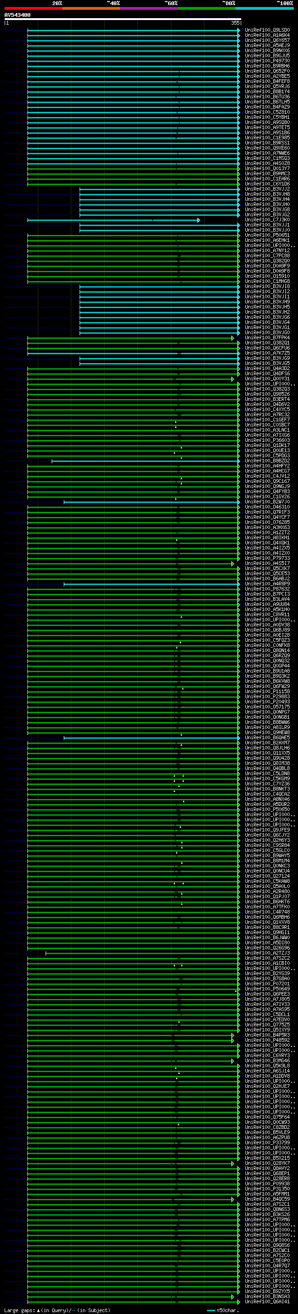Image resolution: width=298 pixels, height=1314 pixels.
Task: Select hit label UniRef100_C6Y1D6
Action: 267,184
